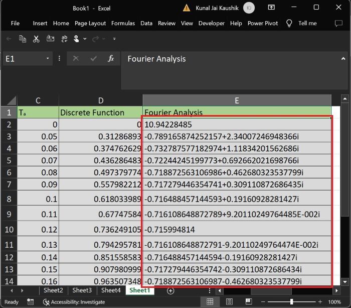Expand Touch/Mouse Mode dropdown arrow
The width and height of the screenshot is (351, 308).
(x=85, y=39)
